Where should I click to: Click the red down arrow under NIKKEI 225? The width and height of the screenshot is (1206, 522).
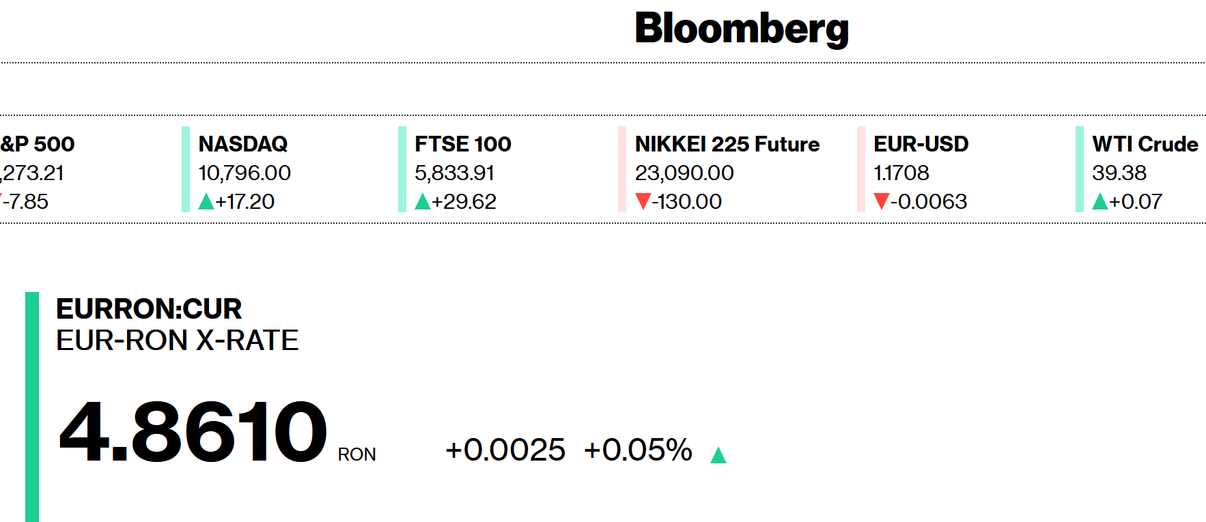click(x=643, y=201)
